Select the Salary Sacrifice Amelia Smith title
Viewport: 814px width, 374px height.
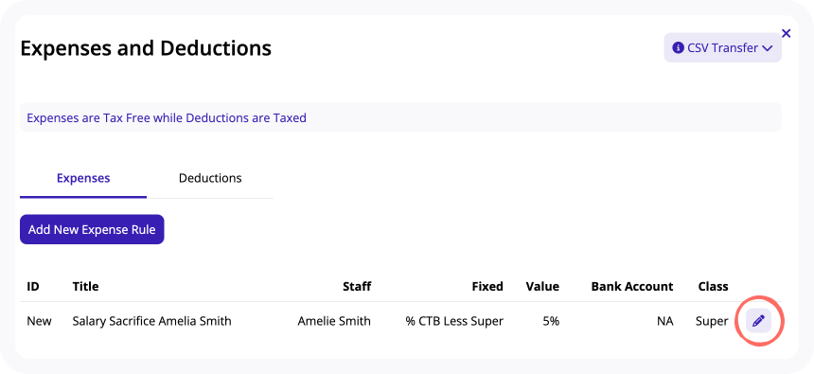point(151,321)
